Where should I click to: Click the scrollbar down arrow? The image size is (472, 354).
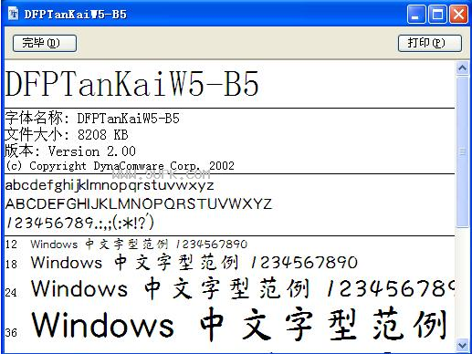coord(462,345)
